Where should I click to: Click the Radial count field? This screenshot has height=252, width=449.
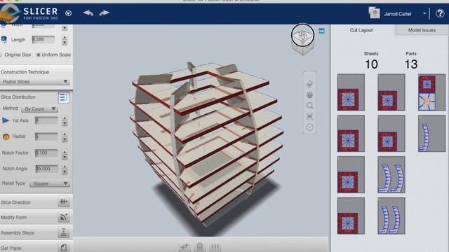point(46,136)
